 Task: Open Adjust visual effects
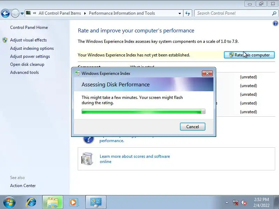[x=29, y=40]
